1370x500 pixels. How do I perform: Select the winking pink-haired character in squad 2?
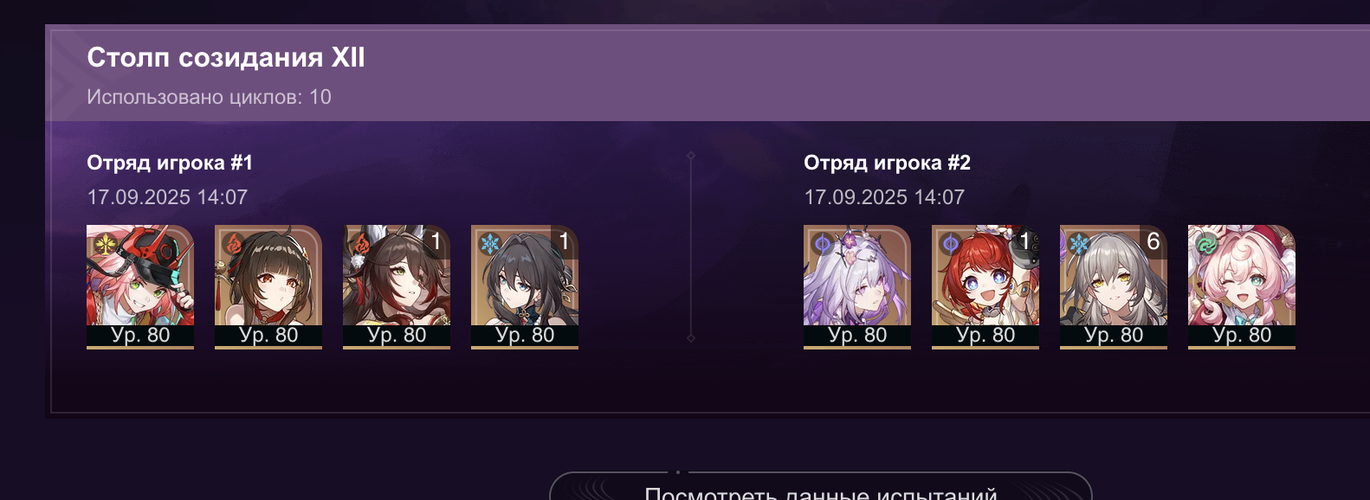click(x=1242, y=287)
